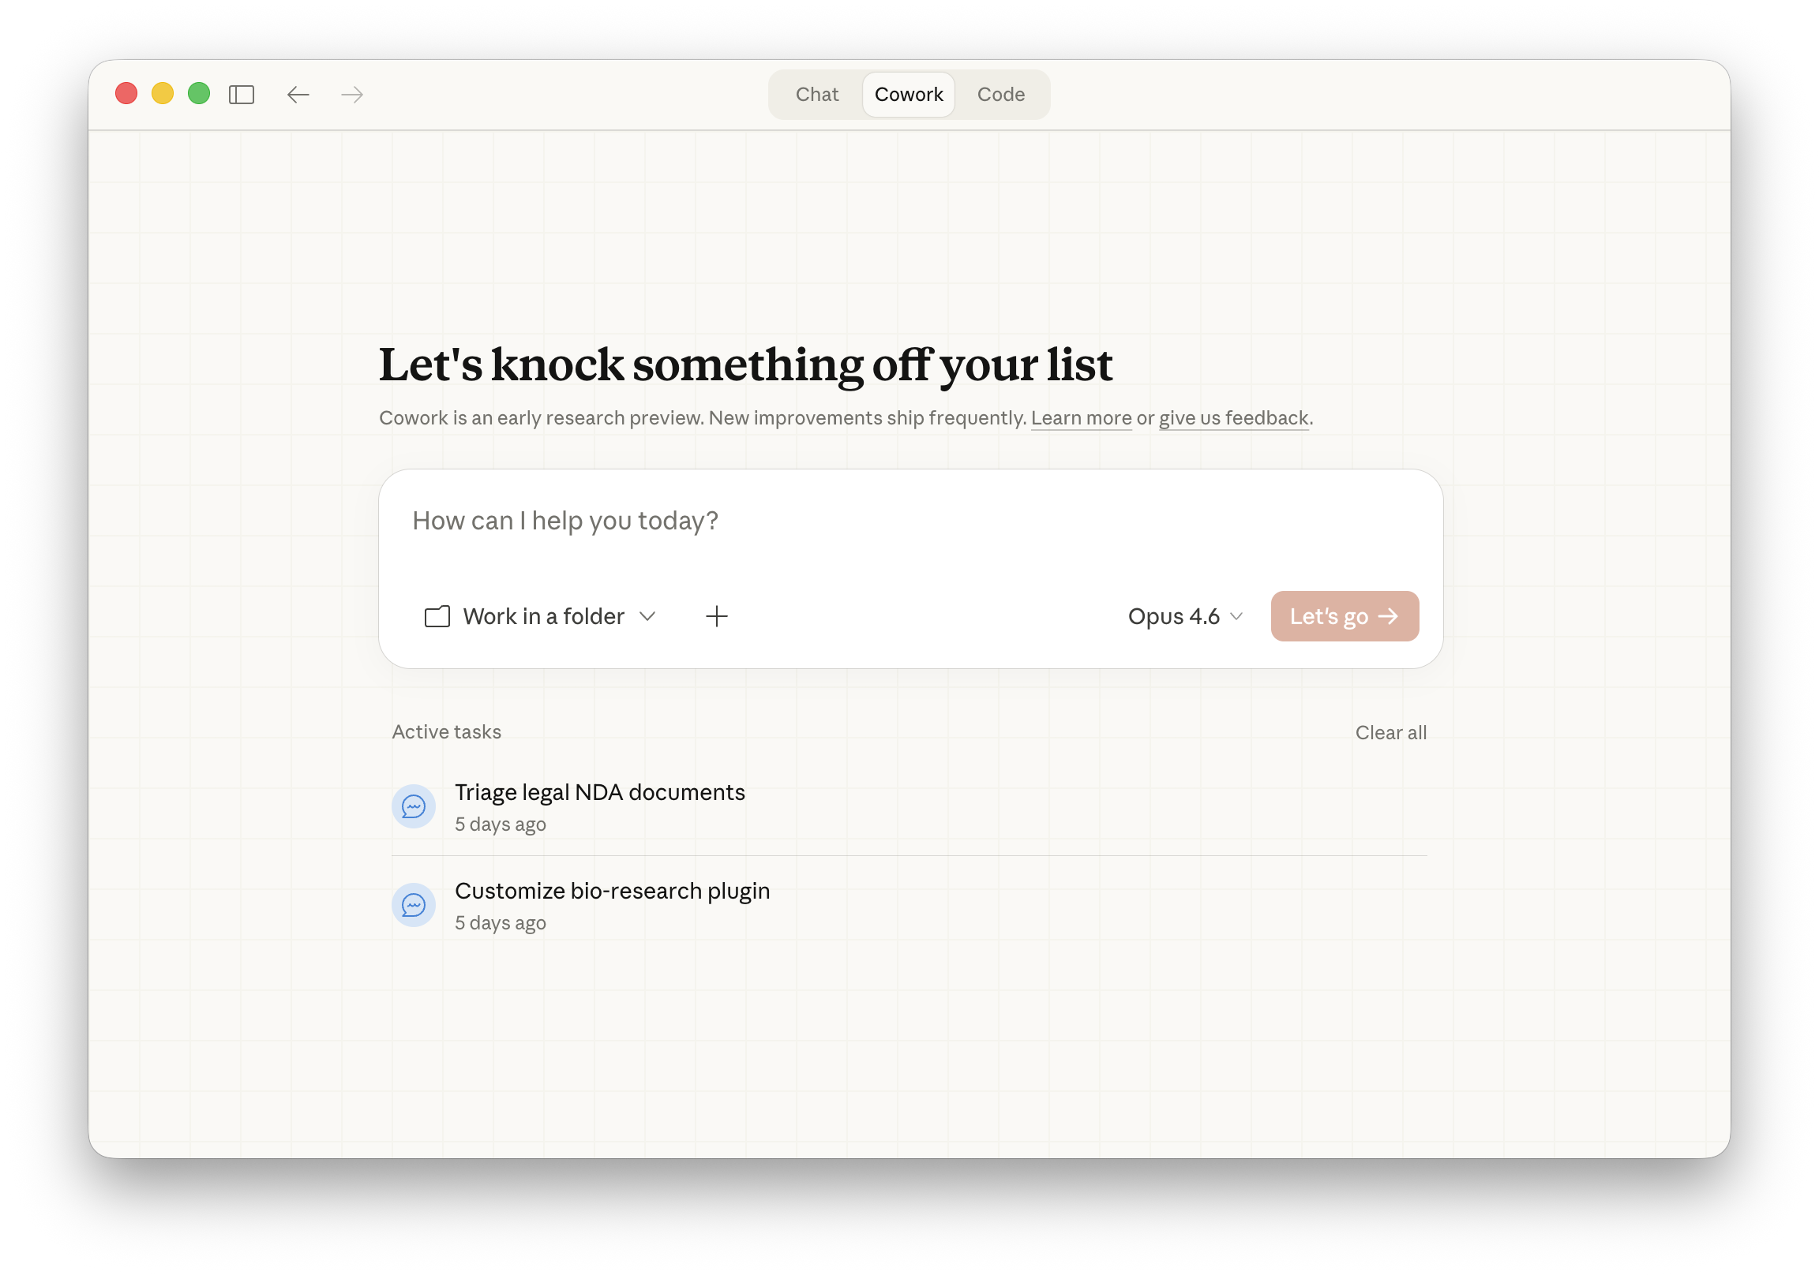Viewport: 1819px width, 1275px height.
Task: Clear all active tasks
Action: [x=1391, y=731]
